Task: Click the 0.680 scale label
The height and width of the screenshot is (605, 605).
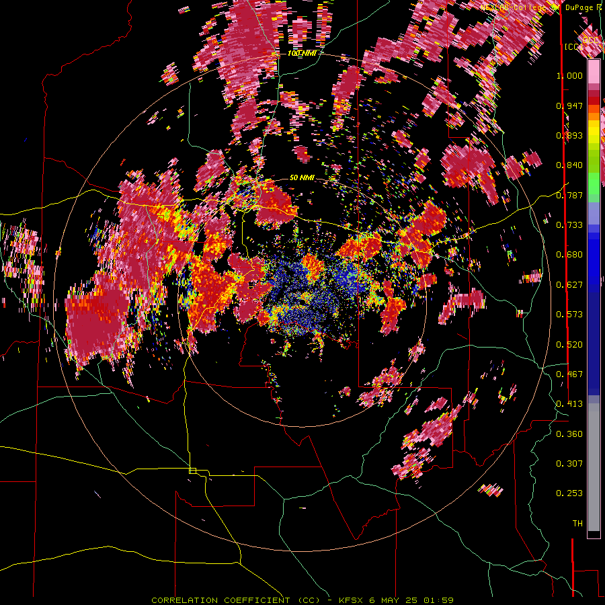Action: [569, 255]
